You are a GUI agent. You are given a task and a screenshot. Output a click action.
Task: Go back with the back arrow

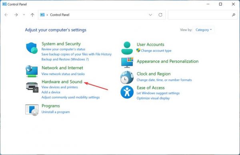6,15
